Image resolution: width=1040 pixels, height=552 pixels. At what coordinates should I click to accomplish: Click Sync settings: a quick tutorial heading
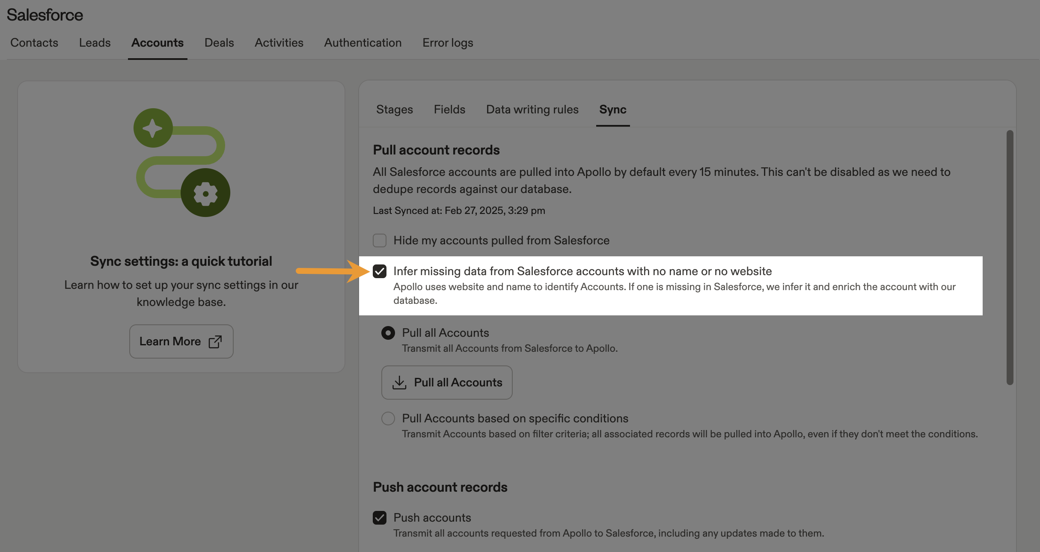(181, 261)
